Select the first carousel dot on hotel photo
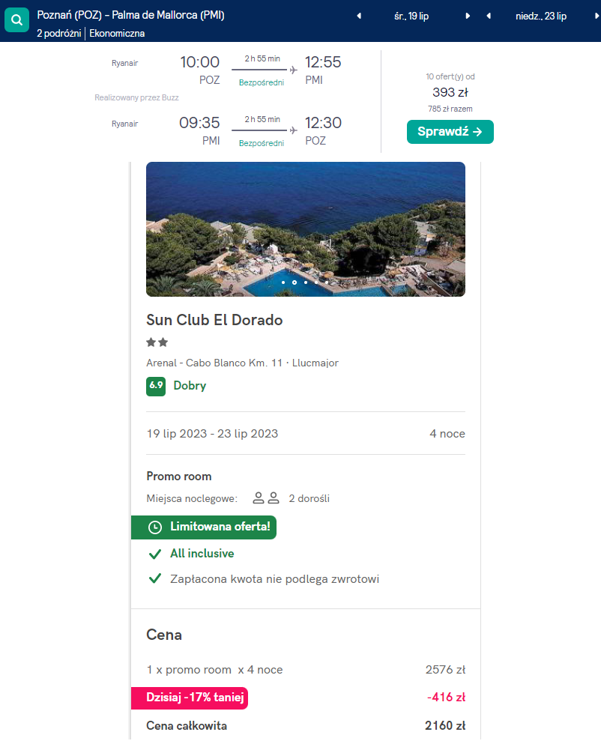 coord(283,282)
